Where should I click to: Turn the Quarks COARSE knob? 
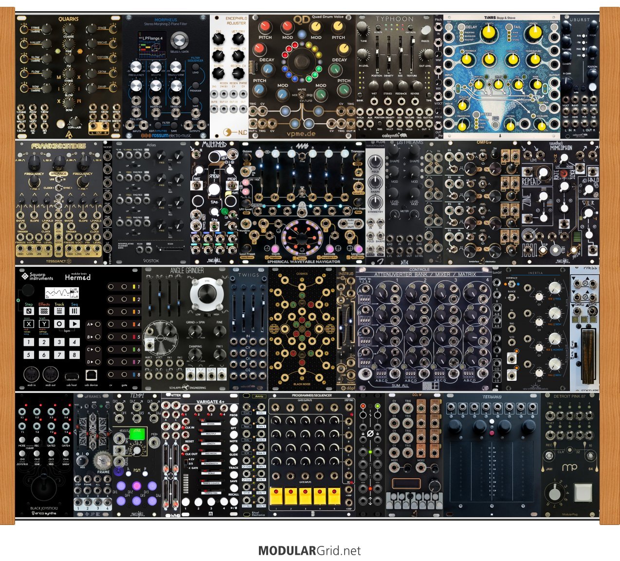pos(69,29)
